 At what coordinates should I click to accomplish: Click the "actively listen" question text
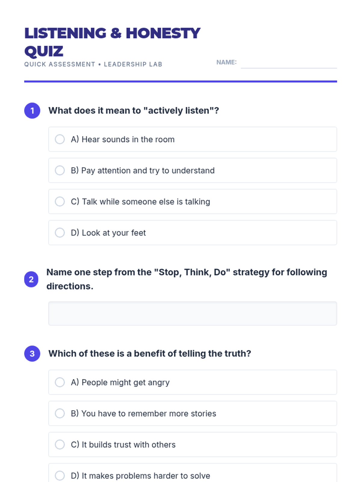134,111
